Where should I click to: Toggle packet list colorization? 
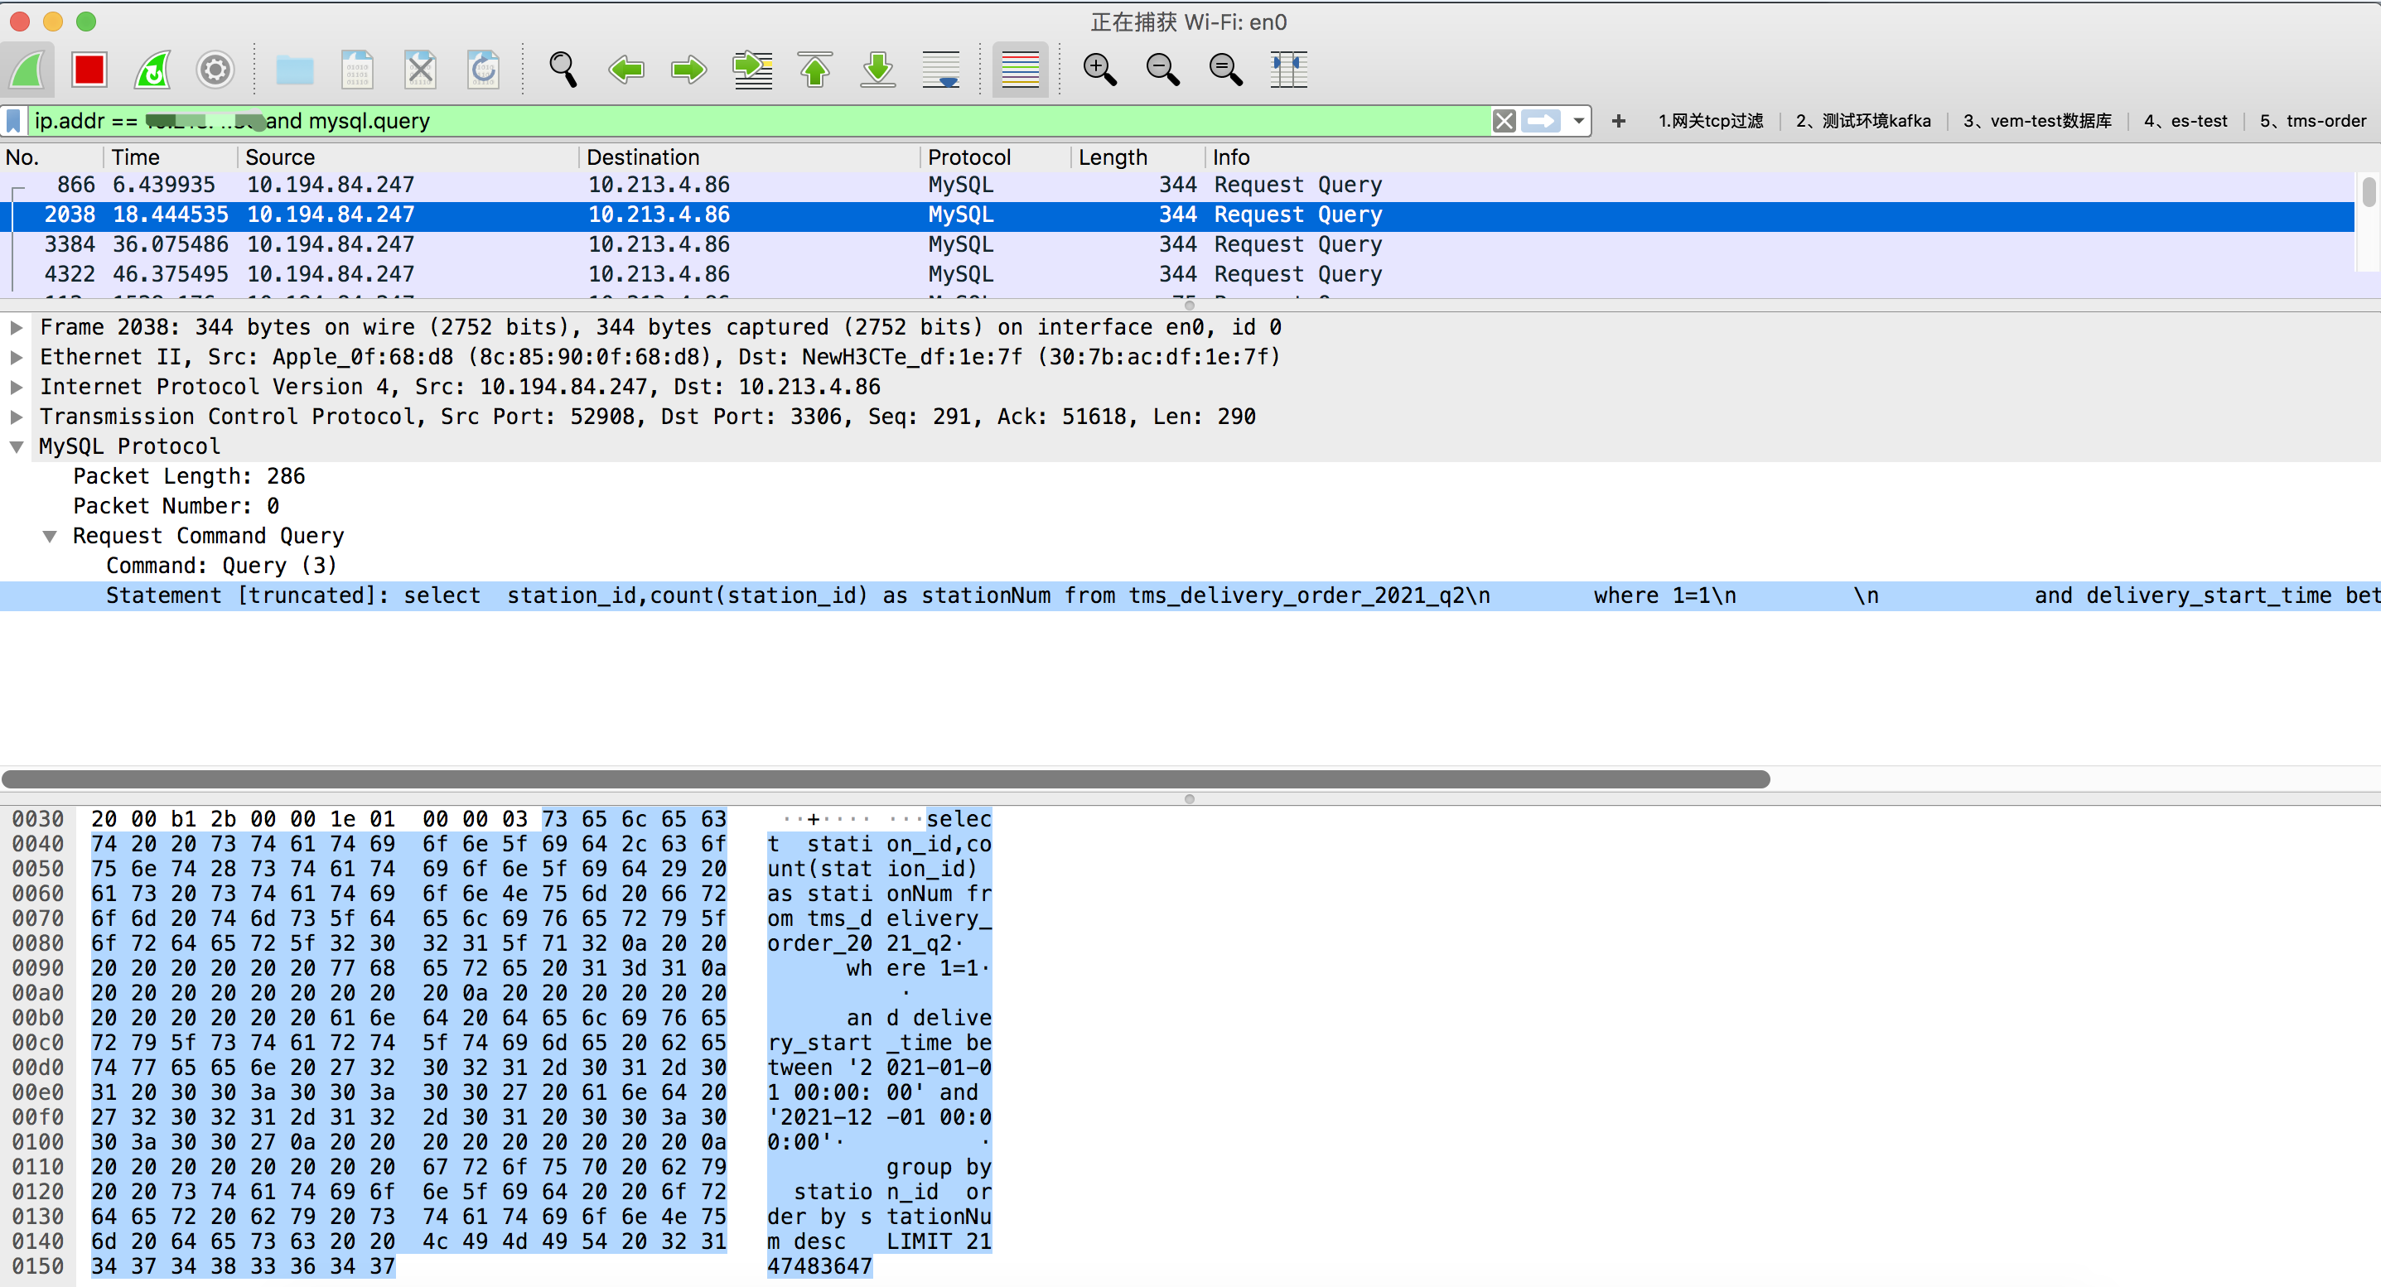pyautogui.click(x=1021, y=70)
